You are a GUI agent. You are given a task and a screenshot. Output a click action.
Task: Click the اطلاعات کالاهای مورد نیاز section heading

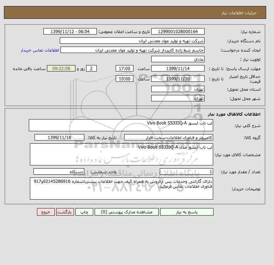(234, 114)
